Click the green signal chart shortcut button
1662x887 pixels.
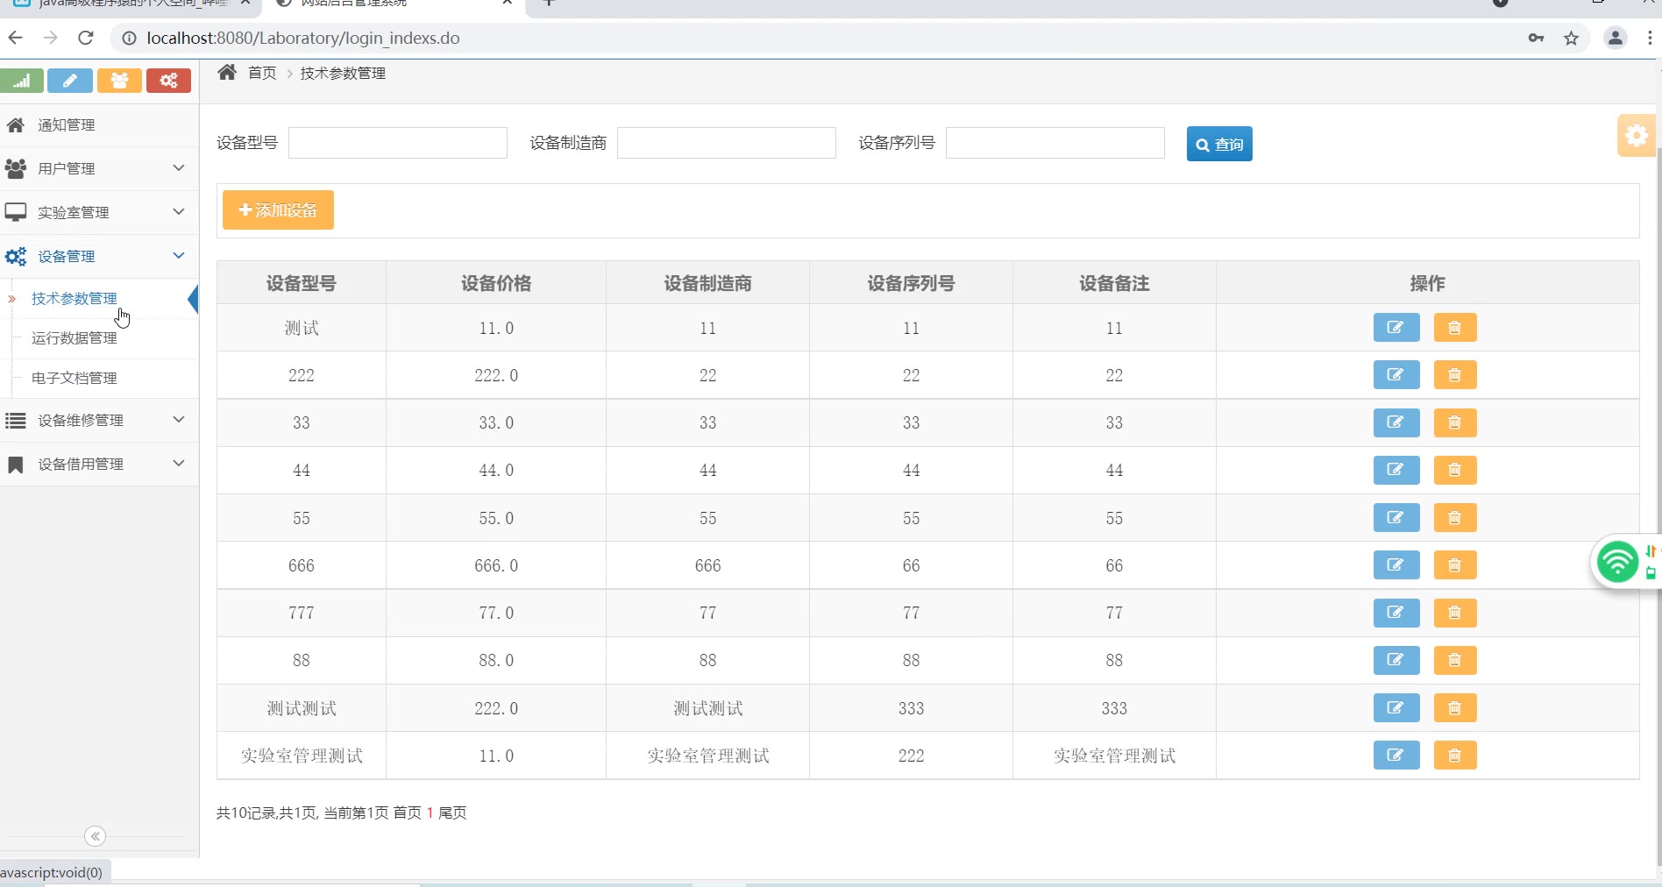pos(22,81)
